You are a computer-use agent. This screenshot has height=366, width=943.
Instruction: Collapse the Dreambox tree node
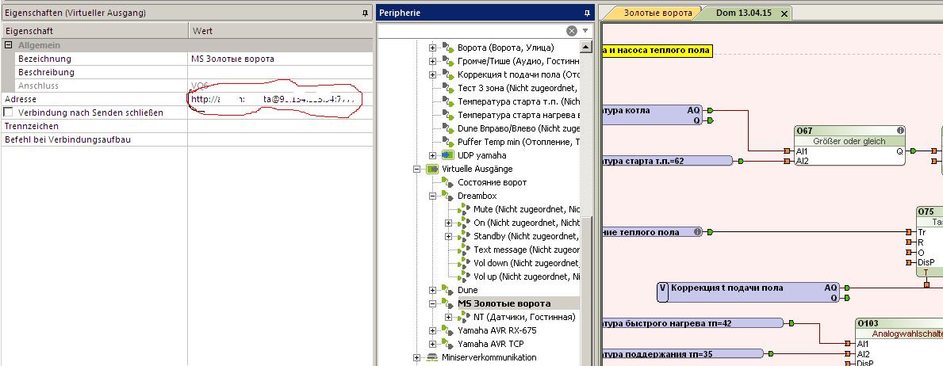(433, 196)
